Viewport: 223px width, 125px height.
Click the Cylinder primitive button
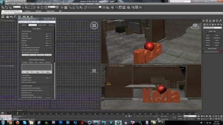(208, 40)
